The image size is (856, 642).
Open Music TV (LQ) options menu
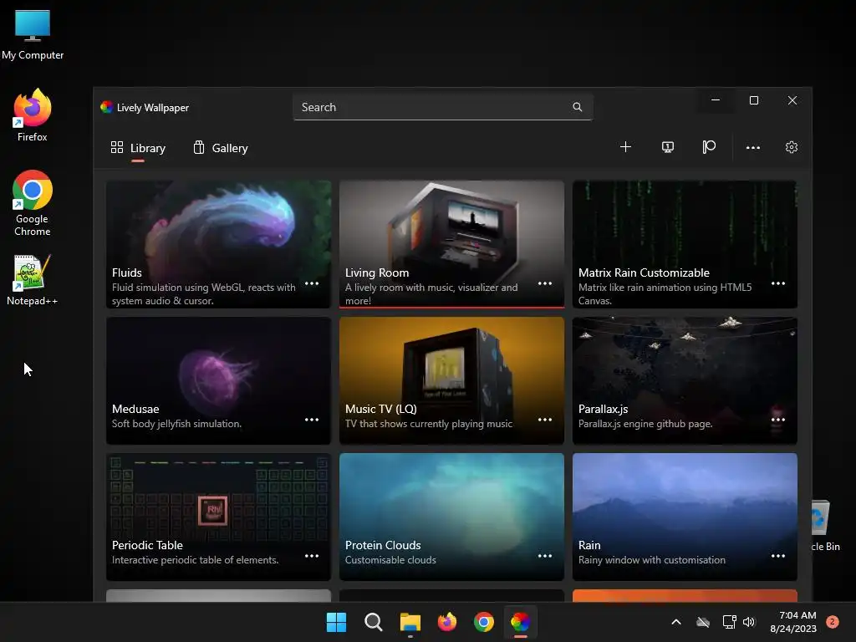pos(545,420)
